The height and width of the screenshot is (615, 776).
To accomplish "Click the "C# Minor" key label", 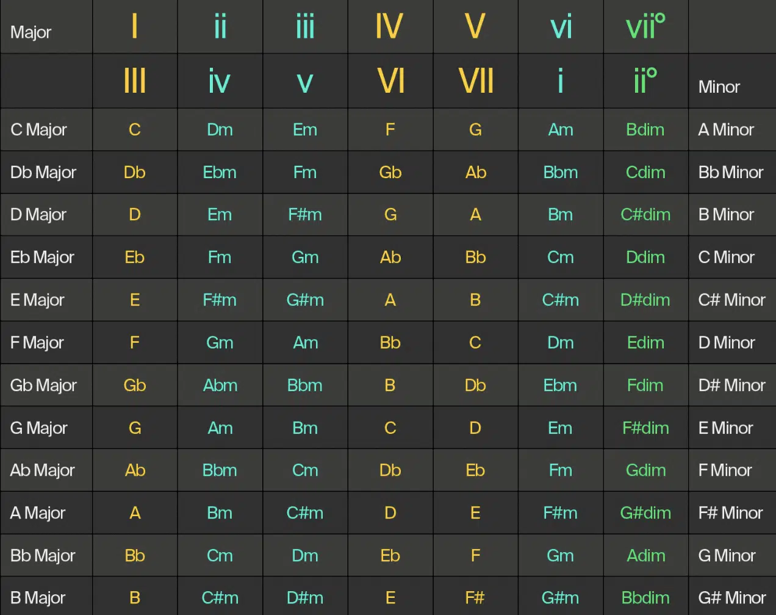I will [x=731, y=300].
